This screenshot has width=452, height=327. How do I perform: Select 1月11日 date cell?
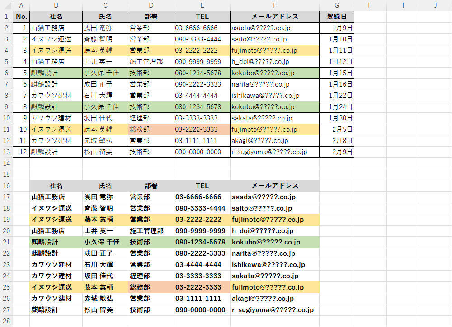point(337,51)
